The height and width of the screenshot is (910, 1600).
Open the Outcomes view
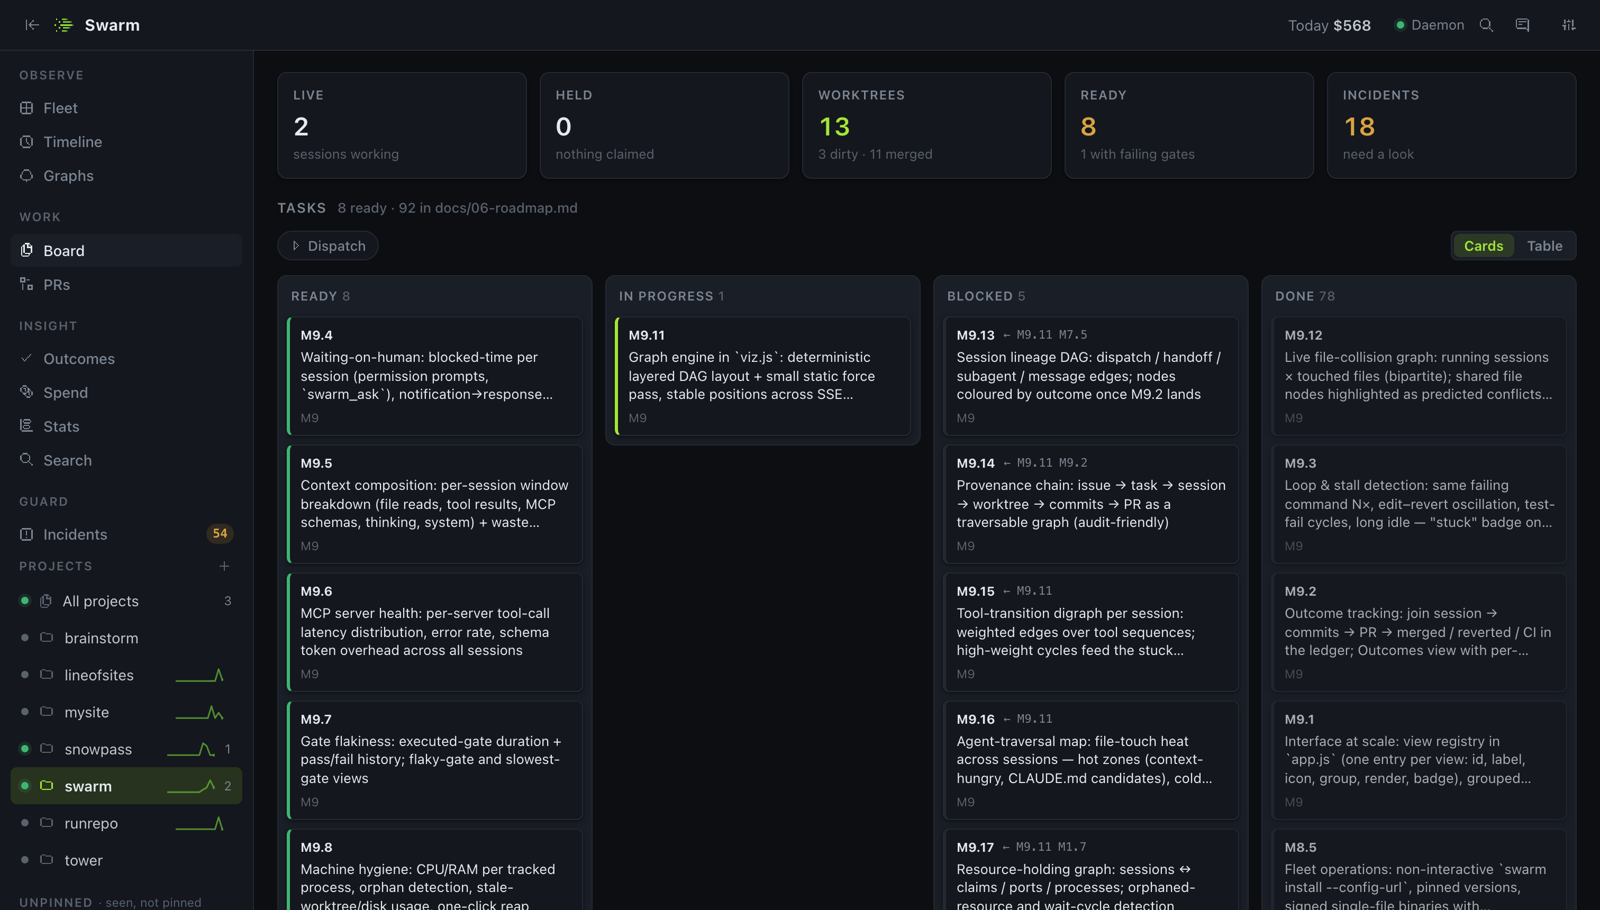(x=126, y=359)
